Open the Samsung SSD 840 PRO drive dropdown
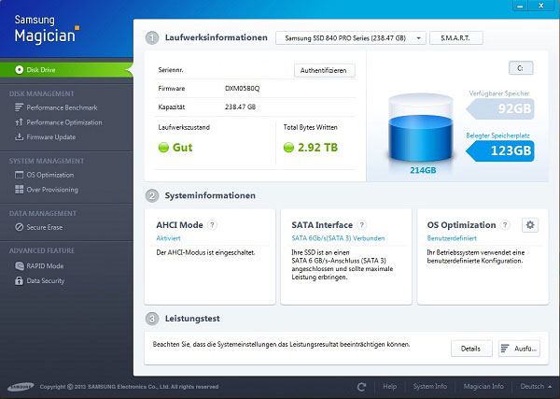 351,38
